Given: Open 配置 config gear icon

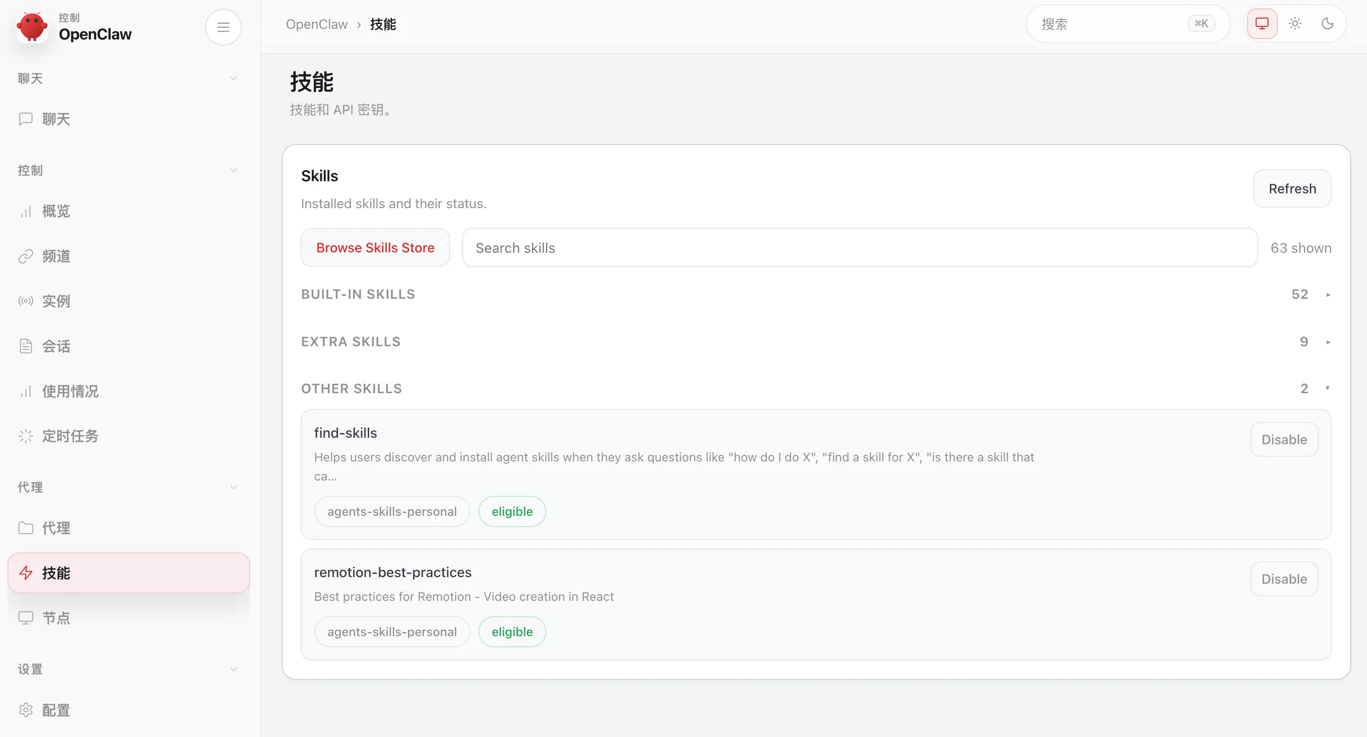Looking at the screenshot, I should point(26,710).
